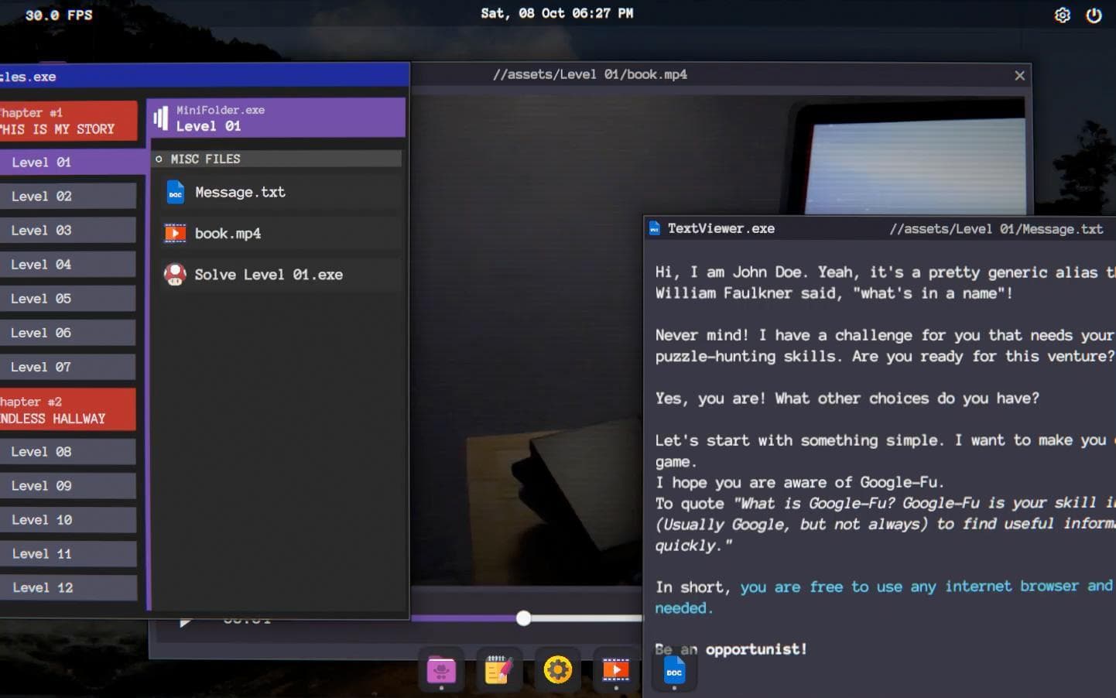The width and height of the screenshot is (1116, 698).
Task: Click the bold word opportunist! in message
Action: [756, 649]
